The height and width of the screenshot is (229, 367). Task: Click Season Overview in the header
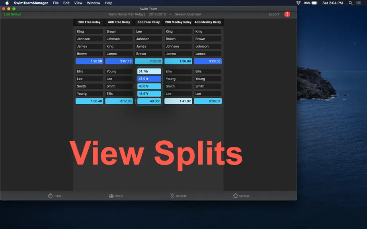(x=188, y=14)
